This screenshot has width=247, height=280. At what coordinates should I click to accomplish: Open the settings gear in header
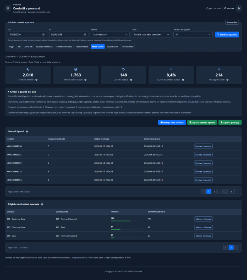coord(239,8)
